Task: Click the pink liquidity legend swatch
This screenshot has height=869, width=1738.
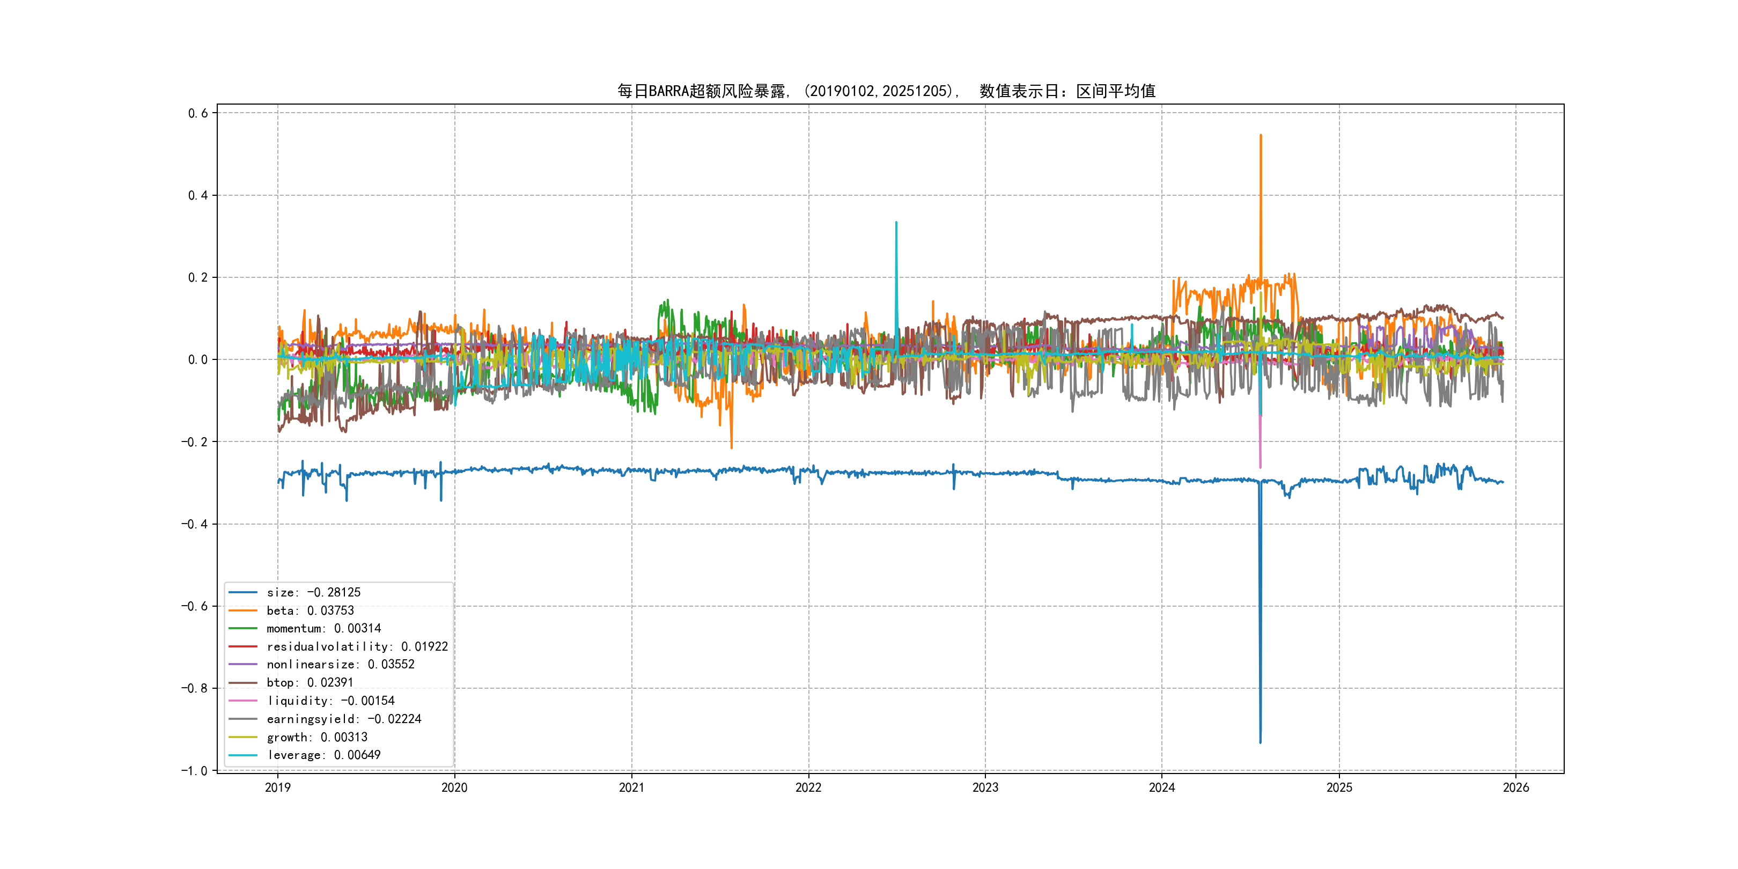Action: 243,701
